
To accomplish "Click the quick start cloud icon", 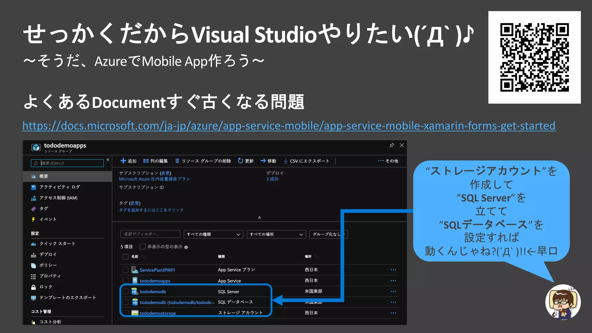I will tap(34, 244).
